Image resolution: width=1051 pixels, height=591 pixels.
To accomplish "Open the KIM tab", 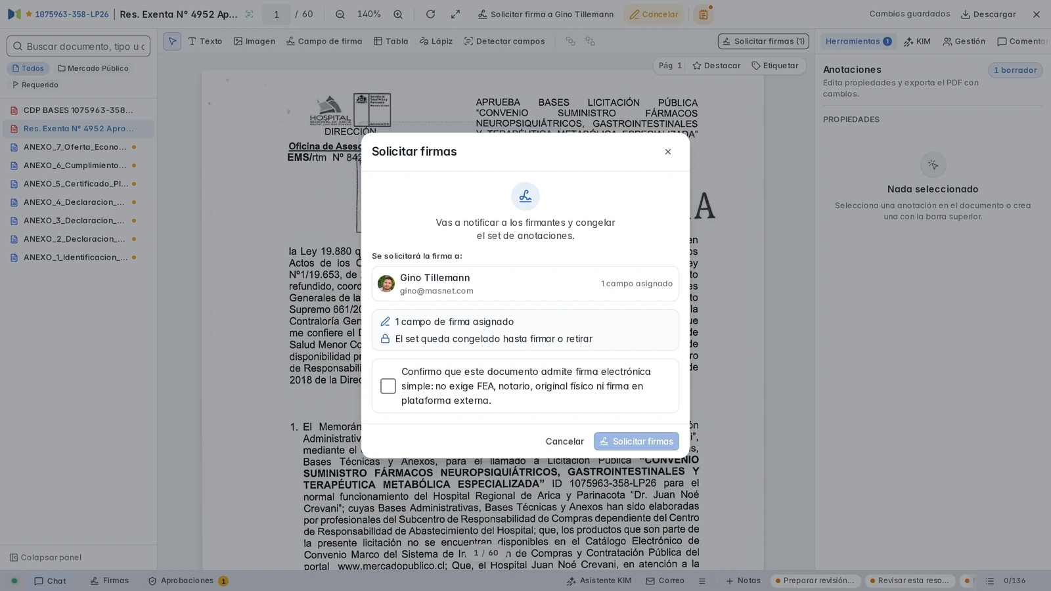I will tap(917, 41).
